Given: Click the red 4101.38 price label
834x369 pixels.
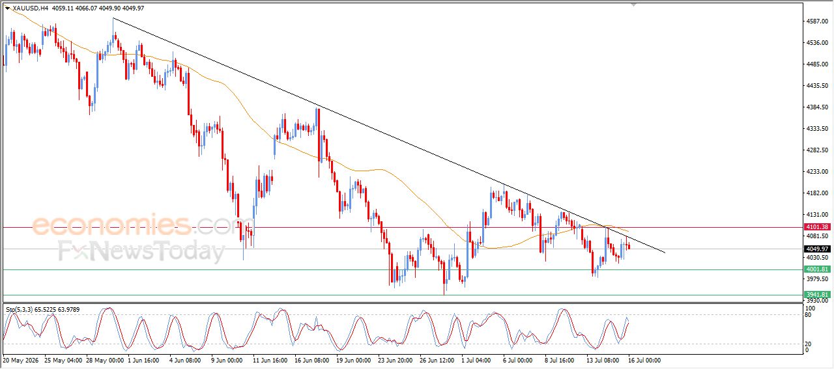Looking at the screenshot, I should 817,227.
